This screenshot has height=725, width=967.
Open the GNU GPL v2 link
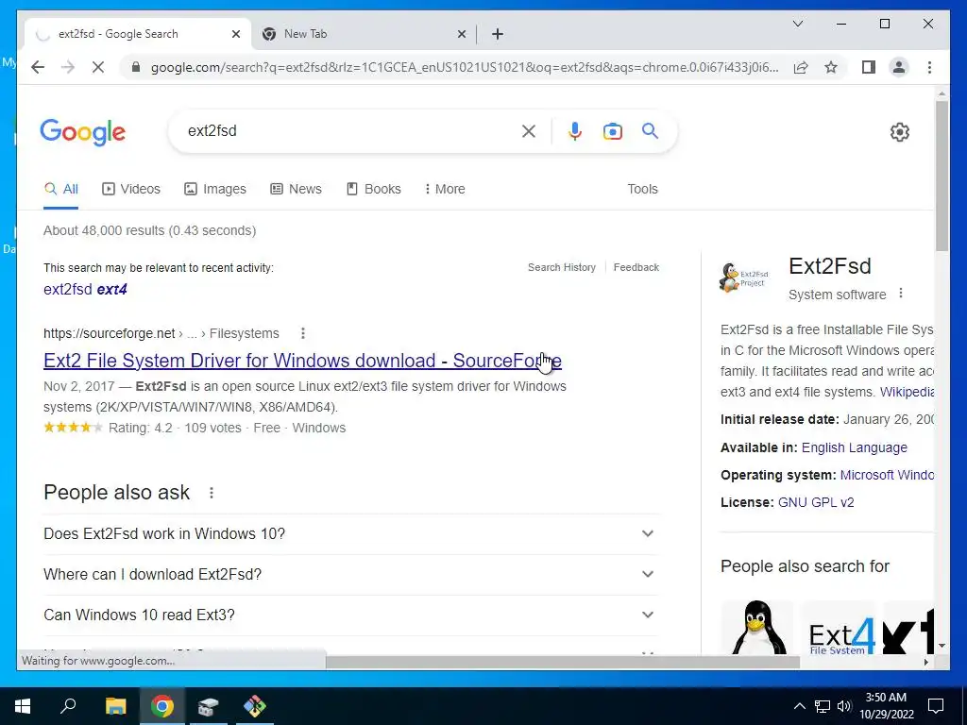pos(816,502)
